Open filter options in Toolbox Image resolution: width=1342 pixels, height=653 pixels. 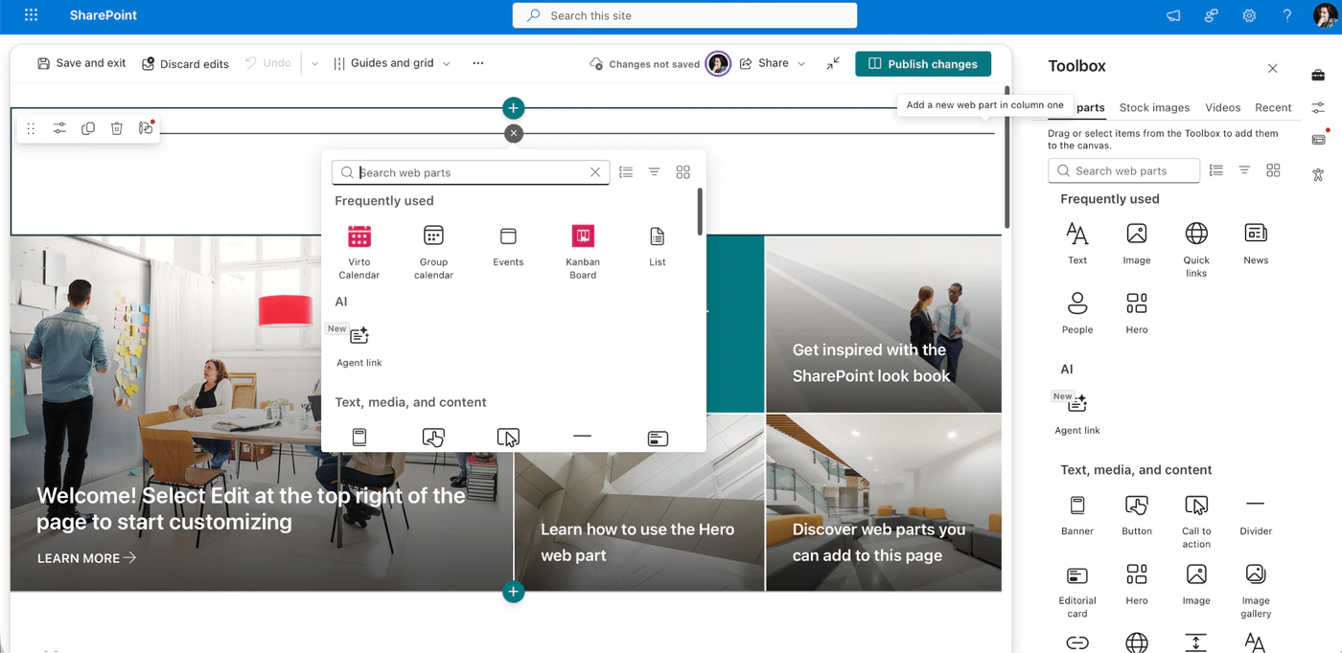(1244, 170)
